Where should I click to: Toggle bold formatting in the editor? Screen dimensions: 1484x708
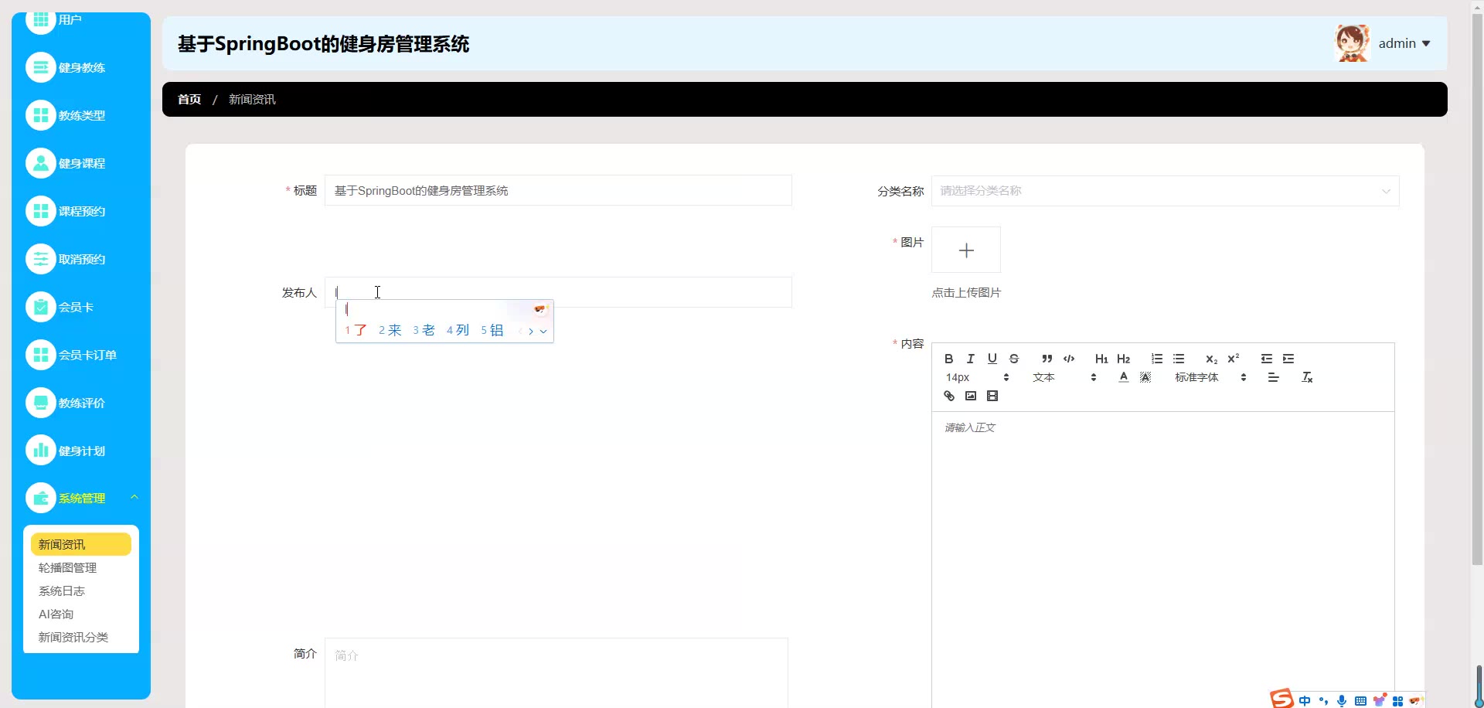click(x=948, y=359)
